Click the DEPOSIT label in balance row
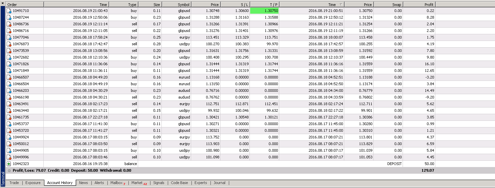495x188 pixels. [x=394, y=164]
